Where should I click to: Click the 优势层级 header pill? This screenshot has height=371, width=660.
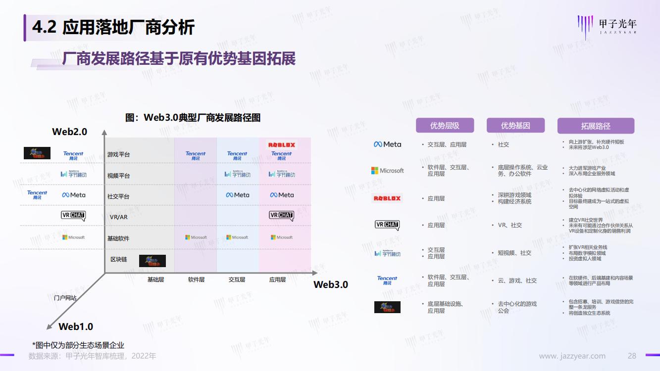(x=445, y=126)
